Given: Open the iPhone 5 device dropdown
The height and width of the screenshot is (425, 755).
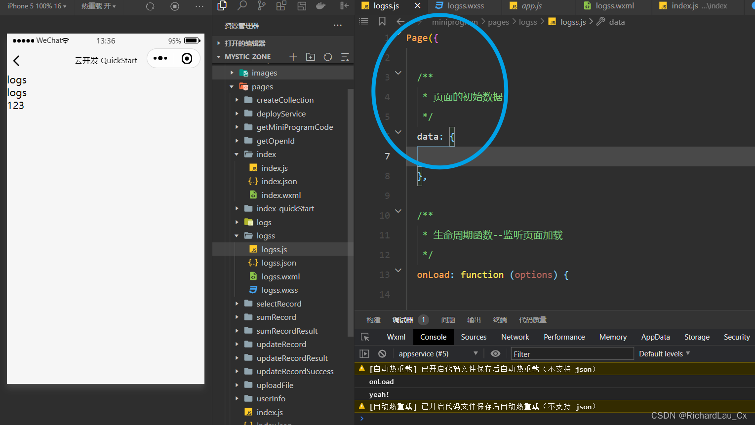Looking at the screenshot, I should click(37, 6).
